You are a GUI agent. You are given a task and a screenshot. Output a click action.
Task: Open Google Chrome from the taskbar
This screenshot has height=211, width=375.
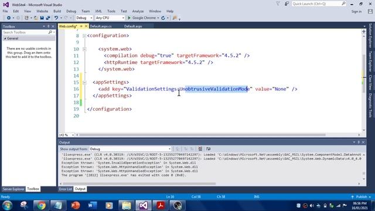tap(41, 206)
